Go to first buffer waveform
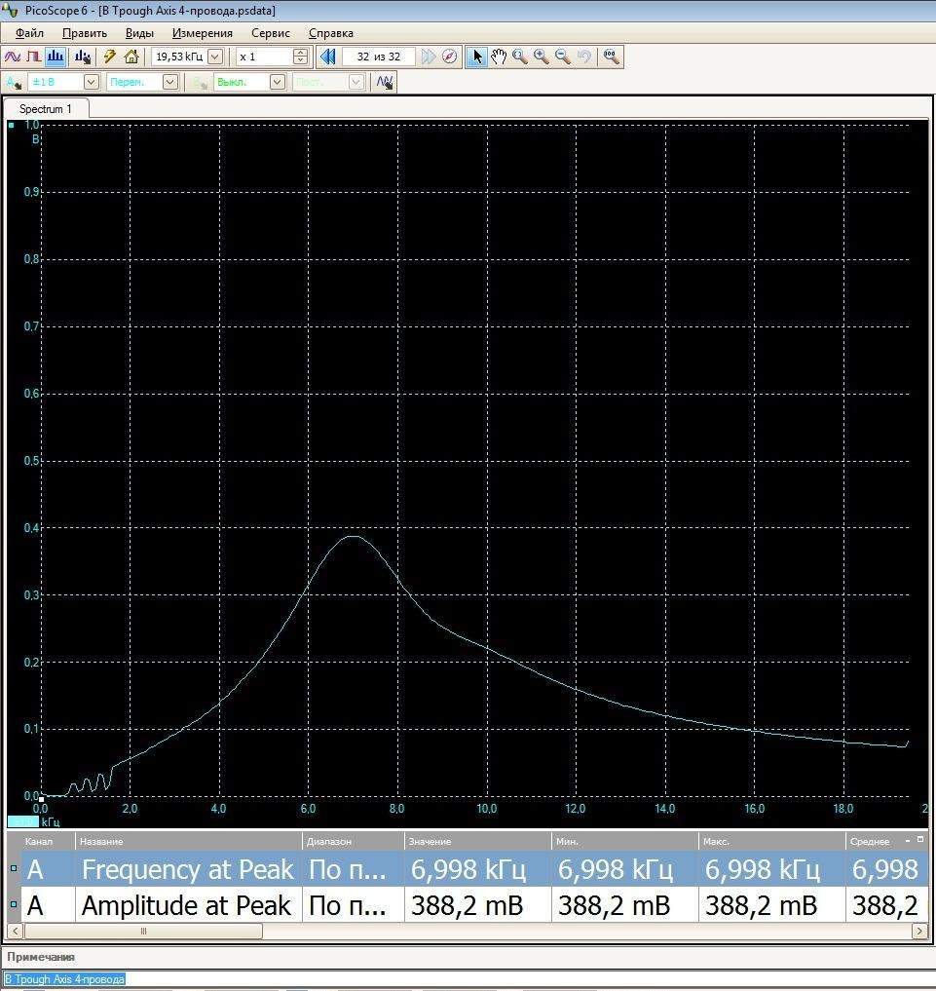Viewport: 936px width, 991px height. tap(327, 57)
